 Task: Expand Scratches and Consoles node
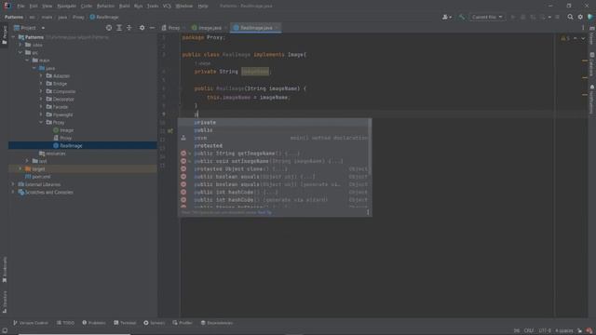pos(13,192)
